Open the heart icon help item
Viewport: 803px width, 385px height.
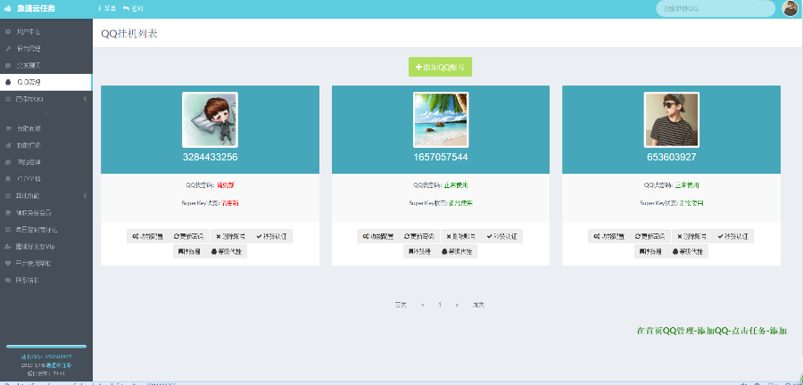click(46, 263)
